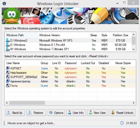Click the user list horizontal scrollbar thumb
This screenshot has width=140, height=128.
point(27,103)
